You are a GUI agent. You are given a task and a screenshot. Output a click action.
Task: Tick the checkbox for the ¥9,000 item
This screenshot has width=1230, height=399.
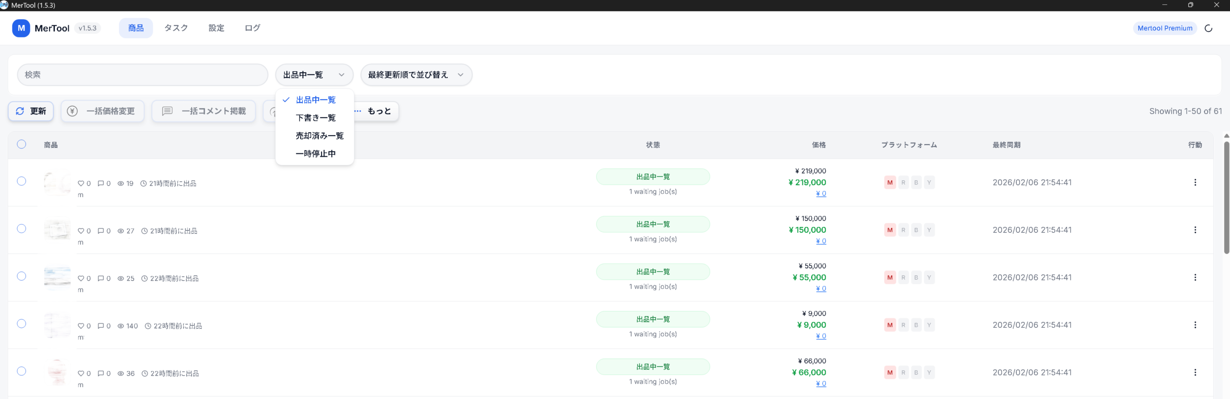(x=22, y=324)
